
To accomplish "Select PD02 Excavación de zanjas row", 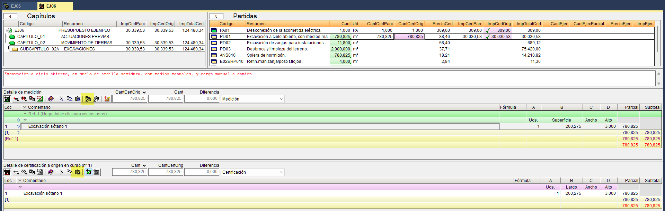I will [432, 43].
